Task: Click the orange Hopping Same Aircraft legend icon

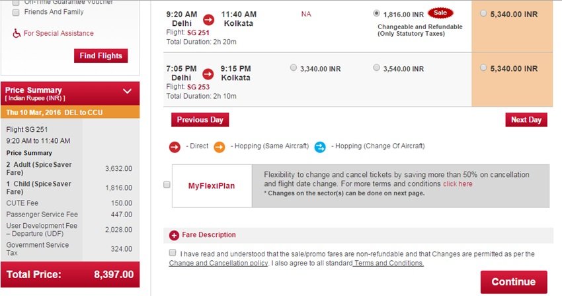Action: [x=219, y=146]
